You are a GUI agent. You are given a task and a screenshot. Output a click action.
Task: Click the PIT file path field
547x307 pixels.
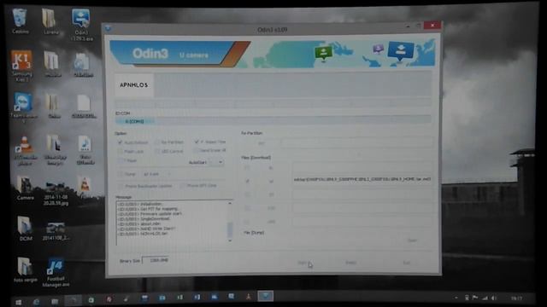[x=356, y=142]
